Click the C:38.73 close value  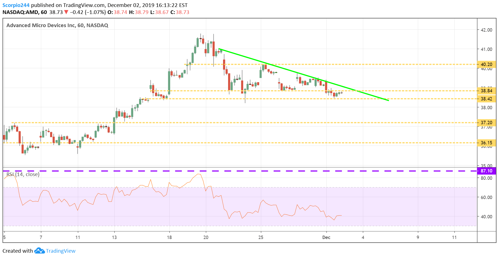pyautogui.click(x=180, y=12)
